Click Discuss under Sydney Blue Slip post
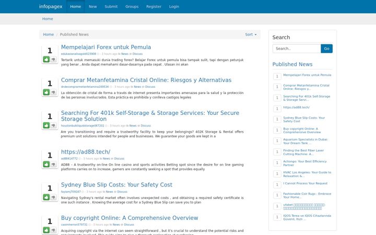 pyautogui.click(x=122, y=192)
